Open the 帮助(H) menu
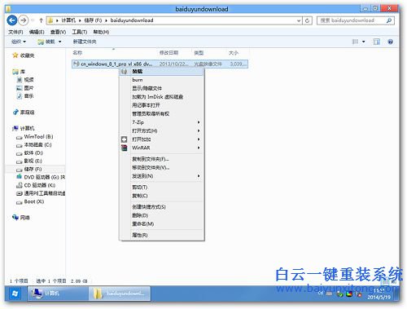The image size is (407, 309). 101,32
